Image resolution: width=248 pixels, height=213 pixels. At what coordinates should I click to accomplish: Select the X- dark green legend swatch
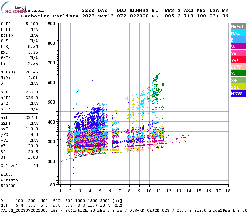tap(238, 73)
